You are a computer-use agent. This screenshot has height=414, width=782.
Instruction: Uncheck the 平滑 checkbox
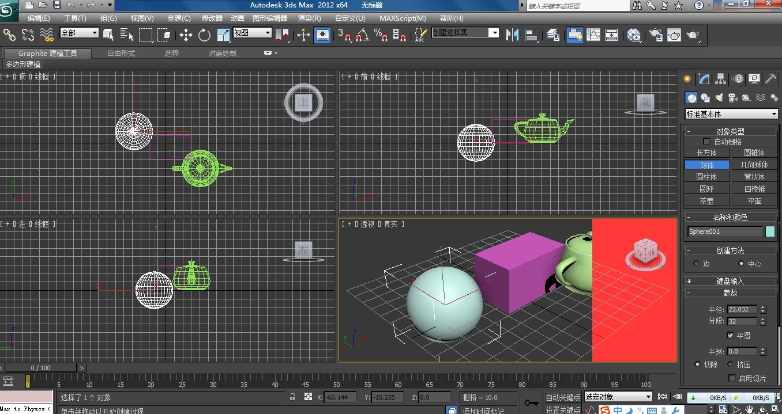[x=731, y=335]
